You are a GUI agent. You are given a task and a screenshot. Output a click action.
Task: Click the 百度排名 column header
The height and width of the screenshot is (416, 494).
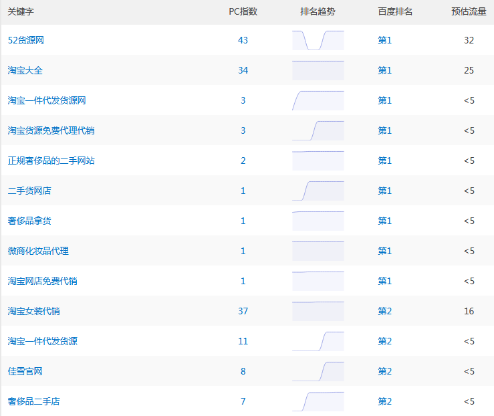395,11
